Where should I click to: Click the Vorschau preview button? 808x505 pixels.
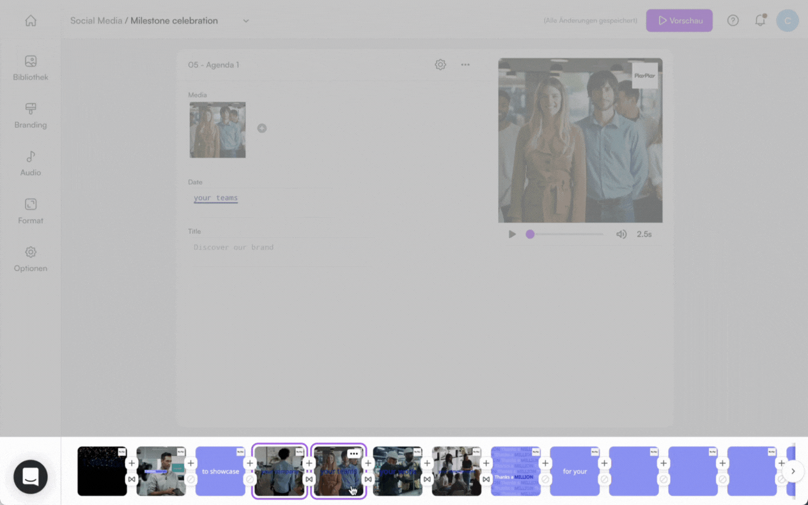[679, 21]
